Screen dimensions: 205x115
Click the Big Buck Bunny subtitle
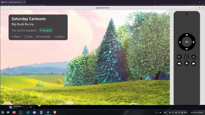[x=23, y=24]
